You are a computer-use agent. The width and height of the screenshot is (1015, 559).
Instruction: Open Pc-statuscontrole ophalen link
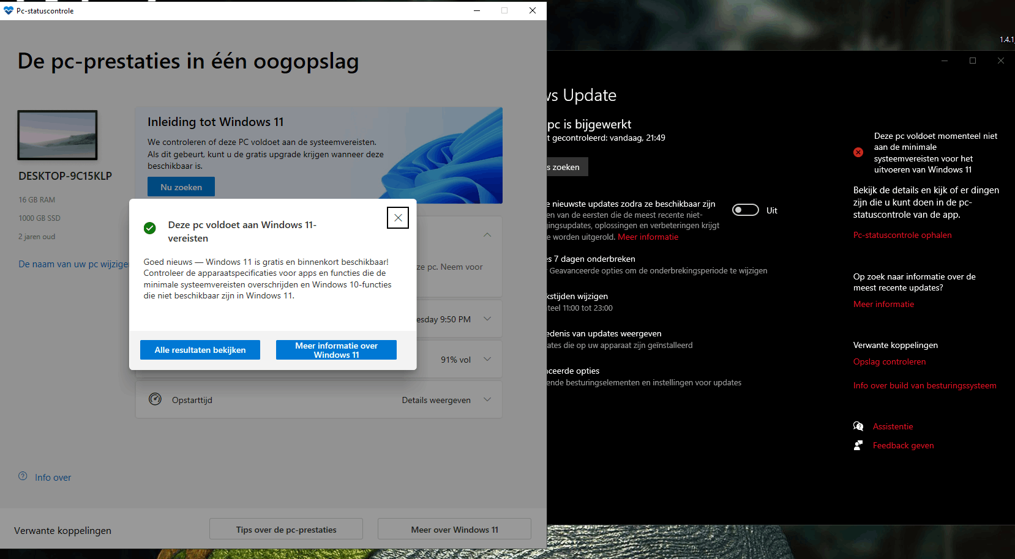(902, 235)
